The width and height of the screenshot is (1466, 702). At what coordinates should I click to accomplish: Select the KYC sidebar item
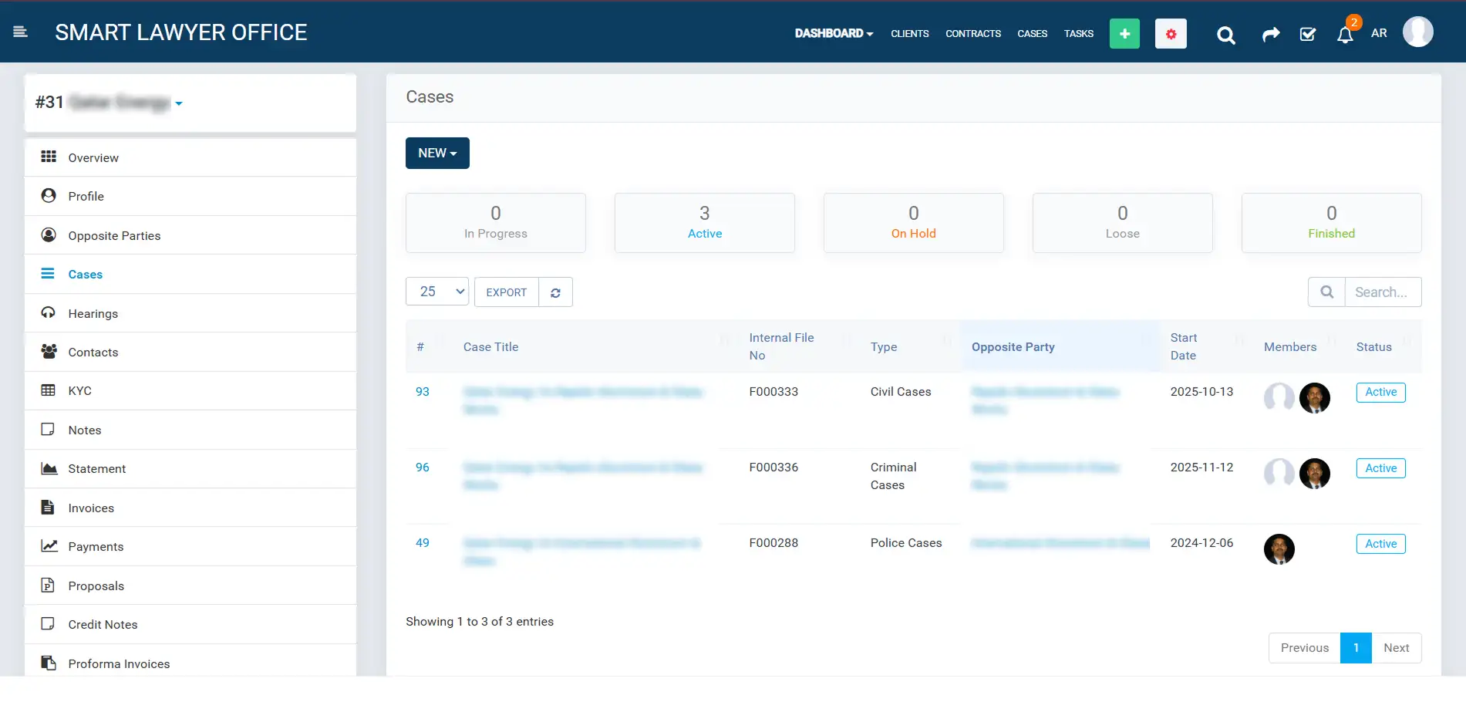pos(80,390)
